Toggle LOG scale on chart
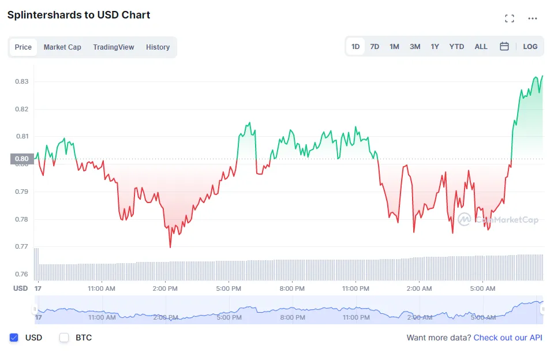The height and width of the screenshot is (356, 554). click(x=530, y=47)
